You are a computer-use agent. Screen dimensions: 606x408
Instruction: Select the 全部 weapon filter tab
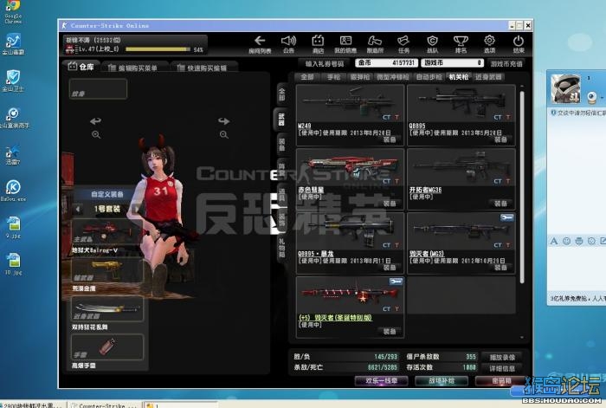[x=307, y=77]
